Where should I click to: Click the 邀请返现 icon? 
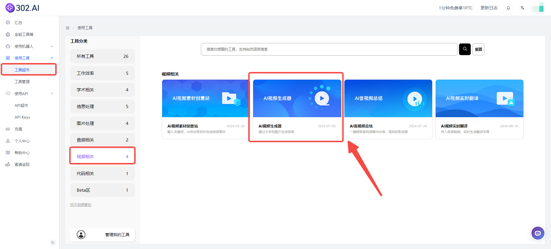click(8, 164)
